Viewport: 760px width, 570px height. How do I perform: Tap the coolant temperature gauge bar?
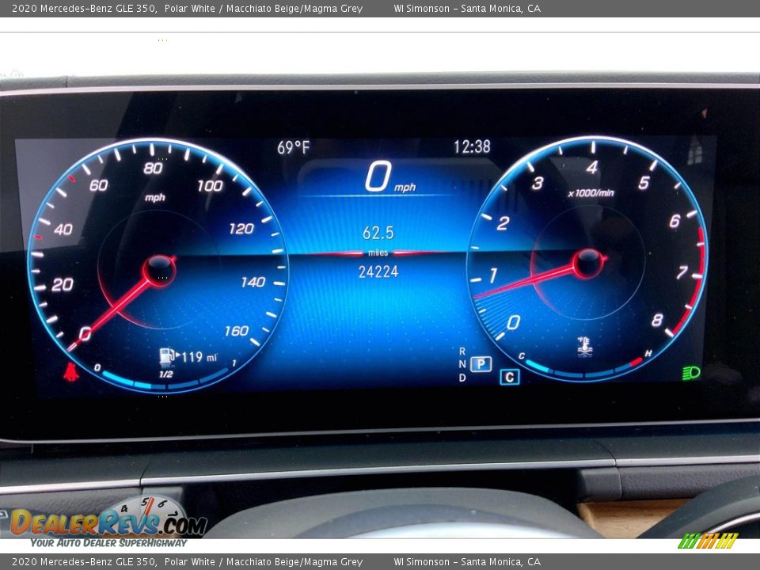pyautogui.click(x=584, y=370)
